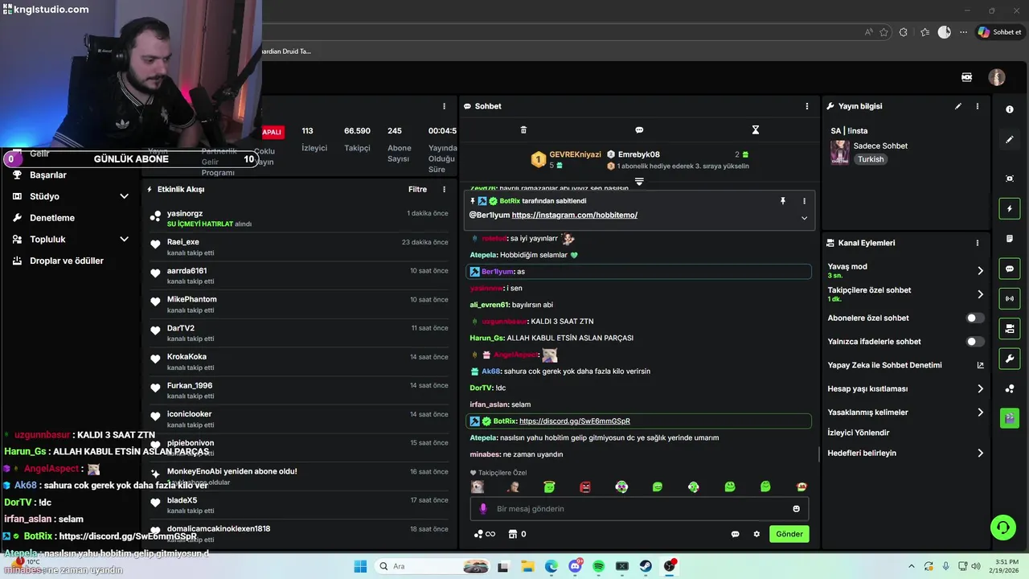Collapse gift leaderboard with down-arrow handle
The image size is (1029, 579).
click(x=639, y=182)
